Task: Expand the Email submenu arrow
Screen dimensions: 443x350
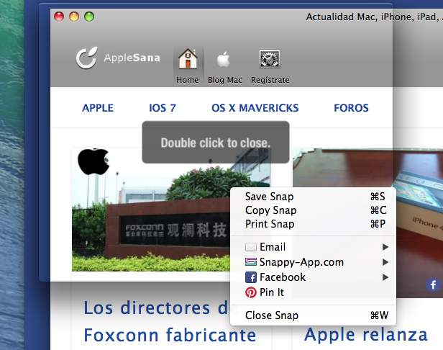Action: [x=385, y=247]
